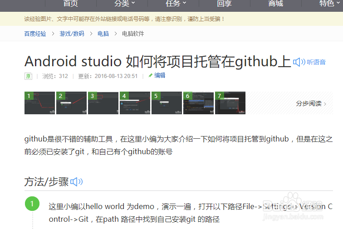Click the 分步阅读 button
This screenshot has width=343, height=229.
point(311,103)
